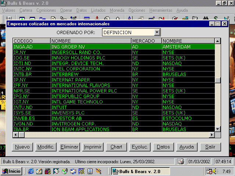
Task: Open the notepad pencil quick launch icon
Action: (39, 171)
